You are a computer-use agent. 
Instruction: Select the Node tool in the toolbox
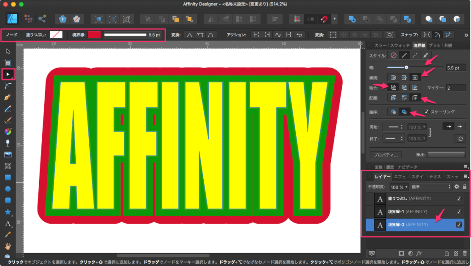[x=8, y=74]
